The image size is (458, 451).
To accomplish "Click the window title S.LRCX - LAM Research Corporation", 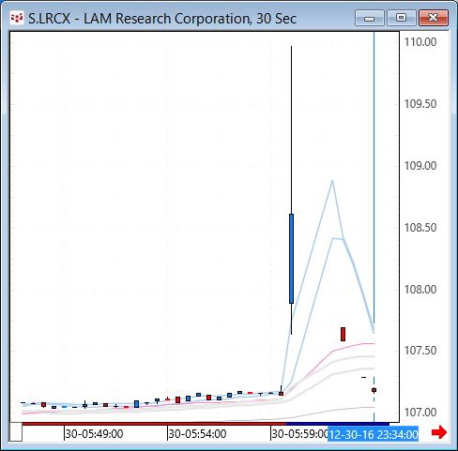I will pyautogui.click(x=161, y=18).
